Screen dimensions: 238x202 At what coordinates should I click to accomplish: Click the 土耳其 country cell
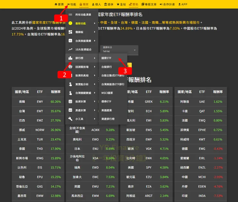point(22,139)
